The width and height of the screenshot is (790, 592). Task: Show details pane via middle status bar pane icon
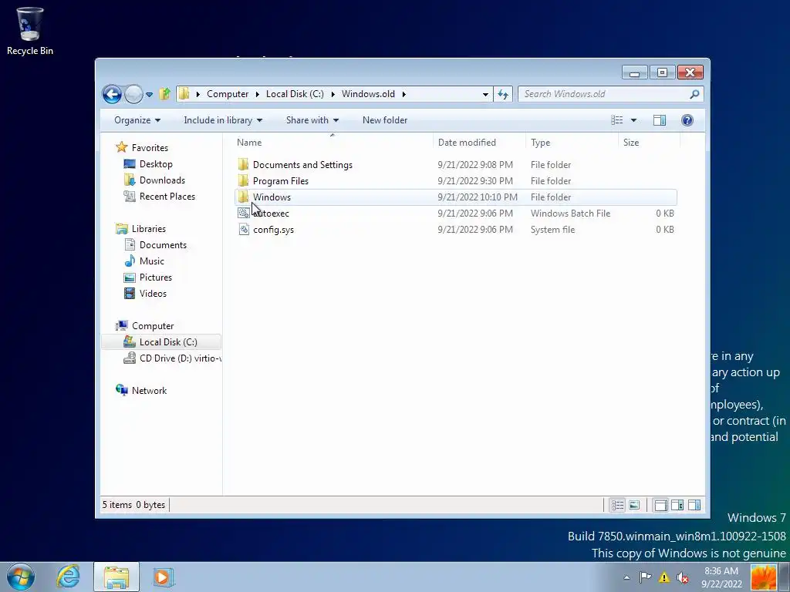click(677, 505)
